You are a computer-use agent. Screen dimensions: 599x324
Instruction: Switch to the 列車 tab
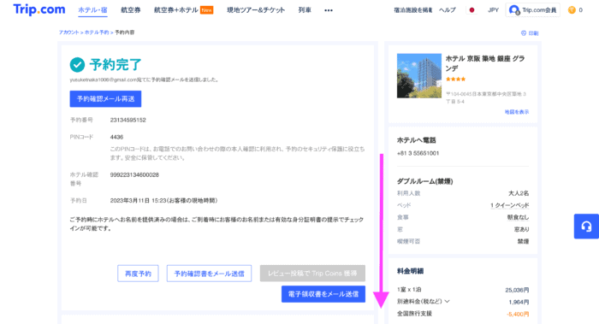tap(305, 10)
